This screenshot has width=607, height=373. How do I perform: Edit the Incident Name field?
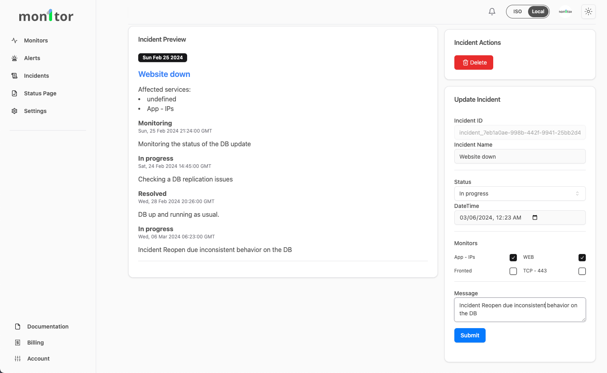coord(520,157)
